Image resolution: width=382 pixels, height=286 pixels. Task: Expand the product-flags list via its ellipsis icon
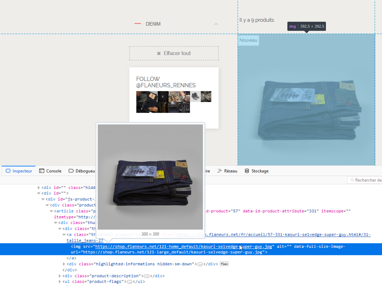129,281
